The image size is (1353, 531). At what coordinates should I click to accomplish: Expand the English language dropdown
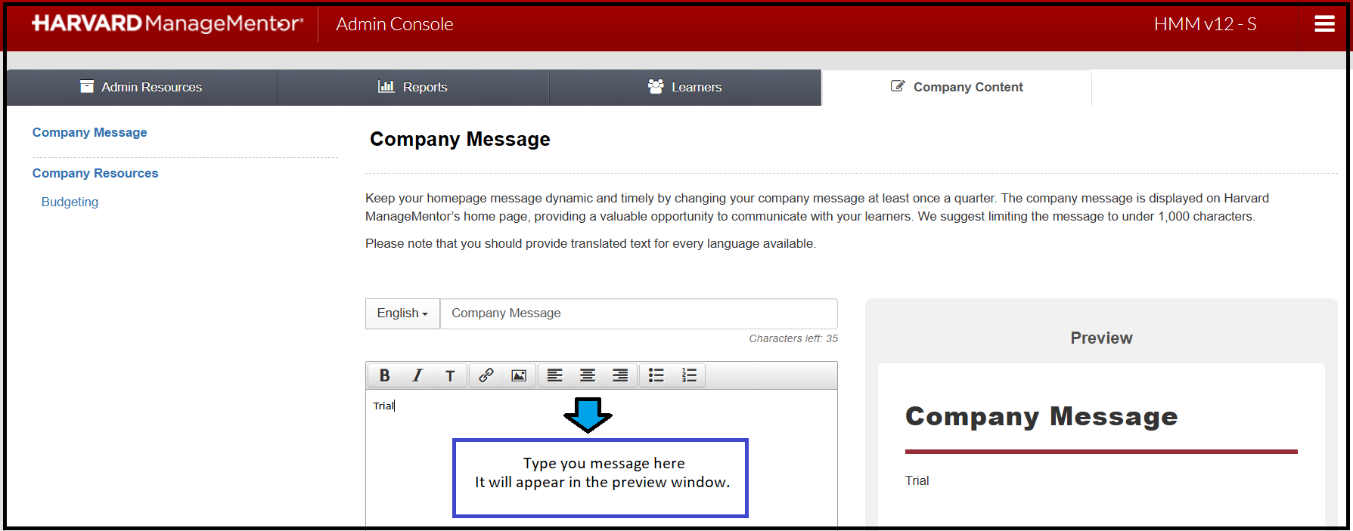402,313
